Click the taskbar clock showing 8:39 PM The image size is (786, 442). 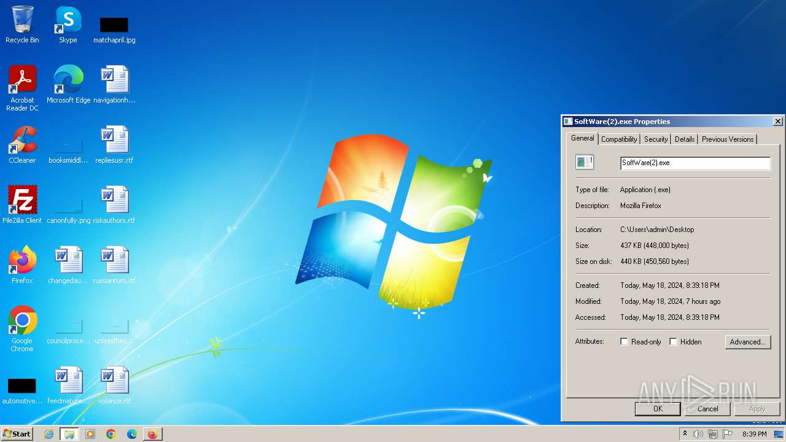coord(755,434)
